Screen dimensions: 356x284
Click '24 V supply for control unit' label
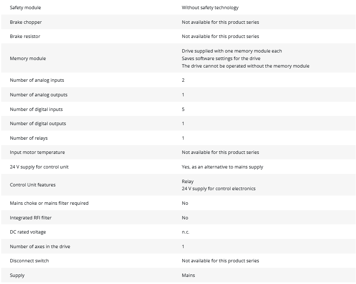pos(39,167)
